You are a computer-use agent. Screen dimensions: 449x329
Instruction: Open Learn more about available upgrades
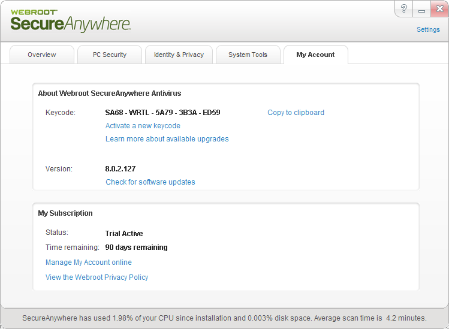point(167,139)
